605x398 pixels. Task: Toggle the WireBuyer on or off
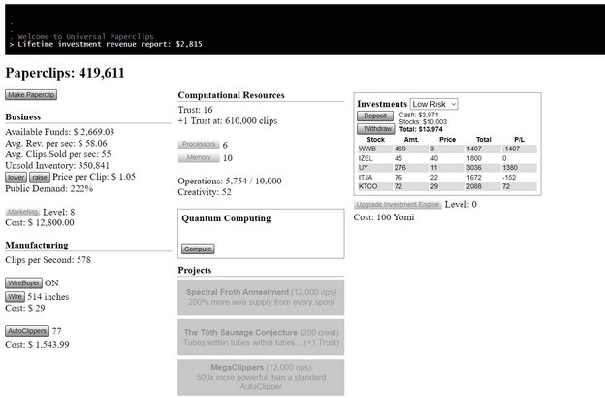point(23,283)
